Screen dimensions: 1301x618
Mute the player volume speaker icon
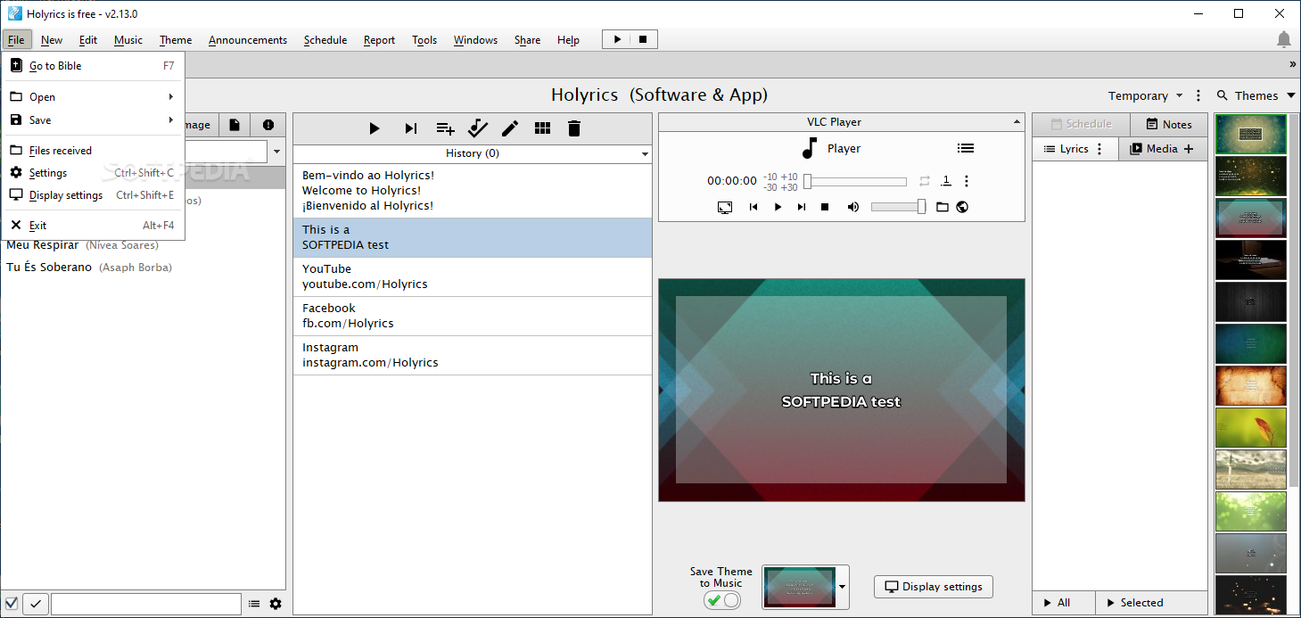(853, 207)
